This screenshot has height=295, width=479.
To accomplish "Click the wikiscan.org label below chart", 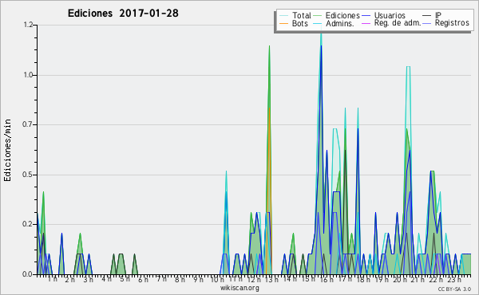I will [x=239, y=288].
